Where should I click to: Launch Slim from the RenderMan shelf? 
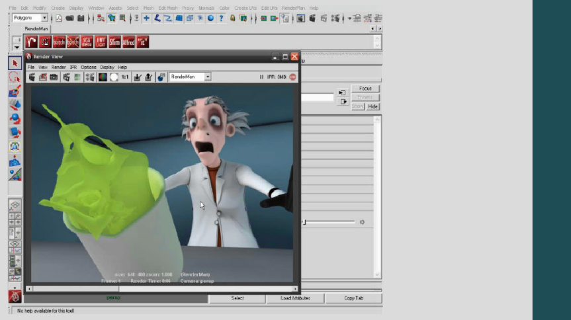coord(114,42)
